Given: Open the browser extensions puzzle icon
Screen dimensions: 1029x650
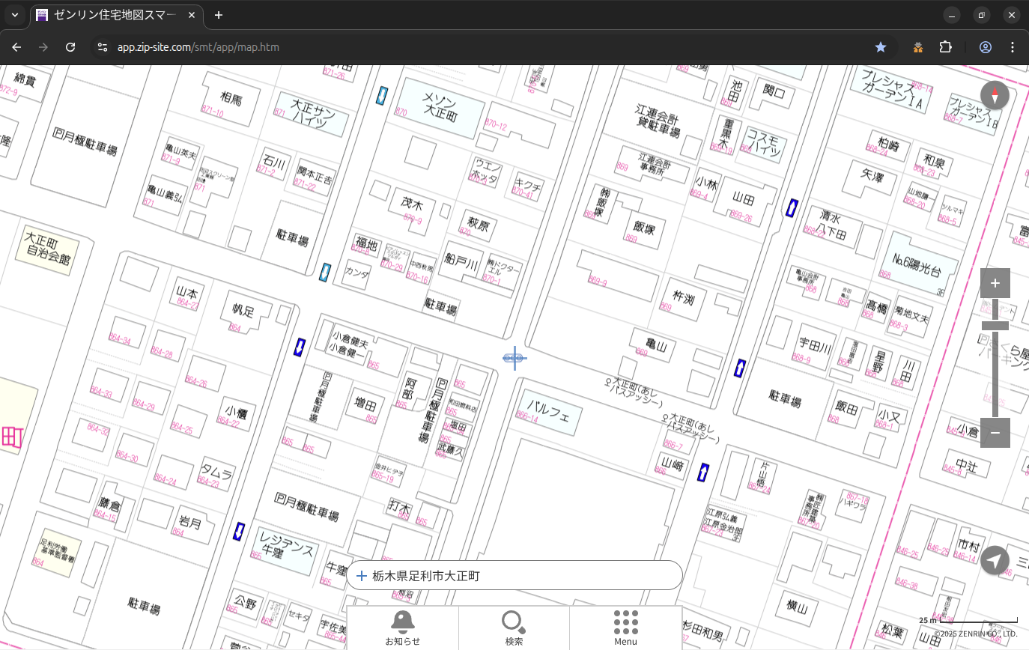Looking at the screenshot, I should 945,47.
